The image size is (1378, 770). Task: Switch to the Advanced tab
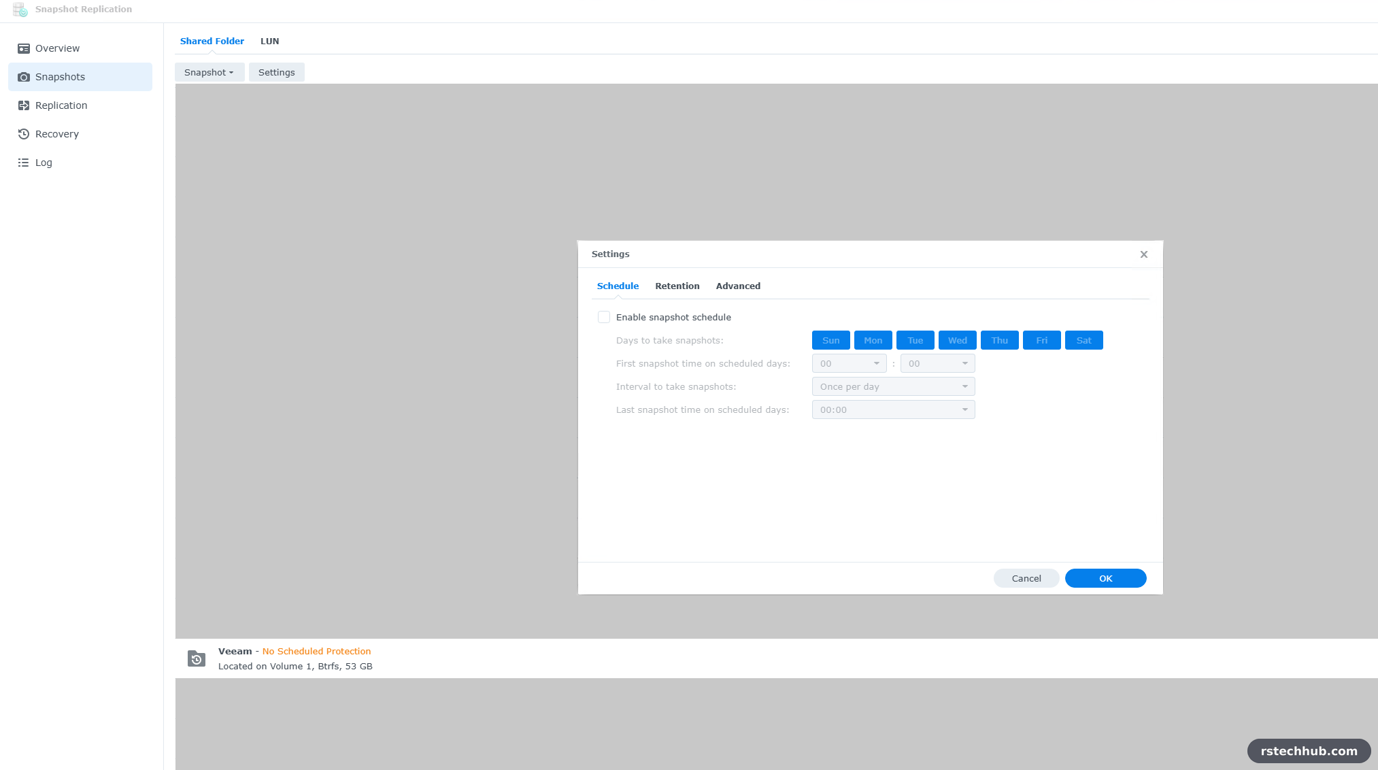[x=738, y=286]
